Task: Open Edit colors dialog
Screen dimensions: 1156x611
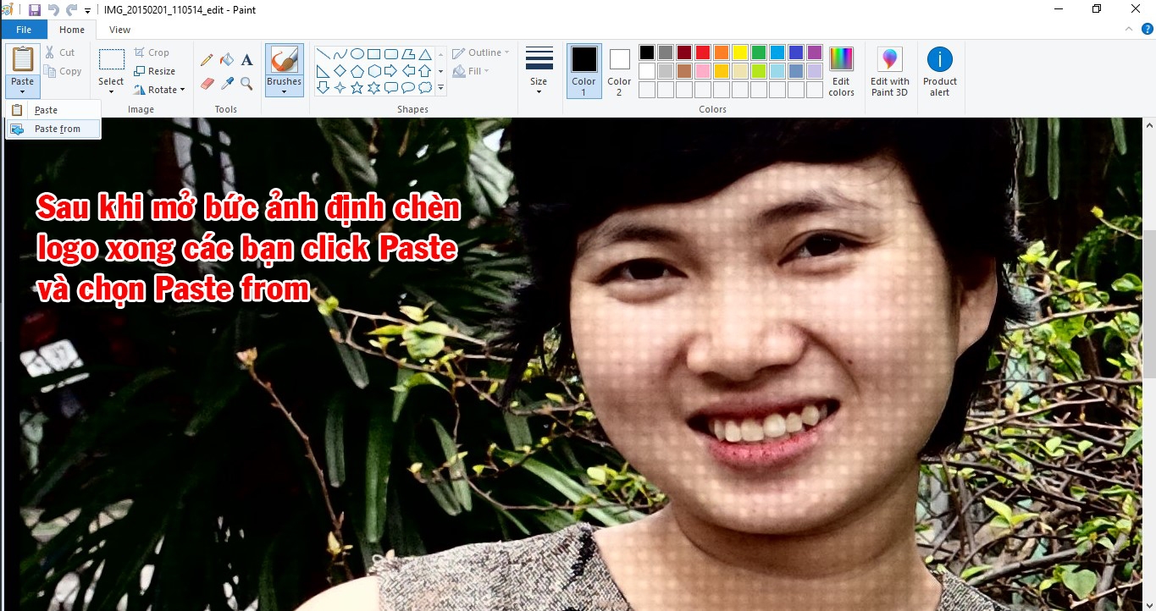Action: (x=841, y=72)
